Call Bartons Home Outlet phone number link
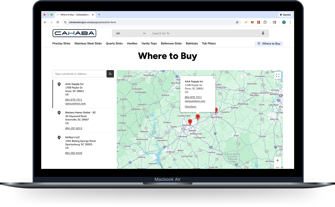Viewport: 335px width, 207px height. (74, 128)
